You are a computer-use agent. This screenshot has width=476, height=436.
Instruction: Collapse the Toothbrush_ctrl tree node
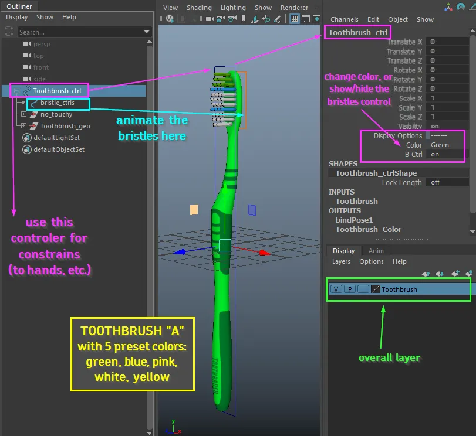[16, 91]
